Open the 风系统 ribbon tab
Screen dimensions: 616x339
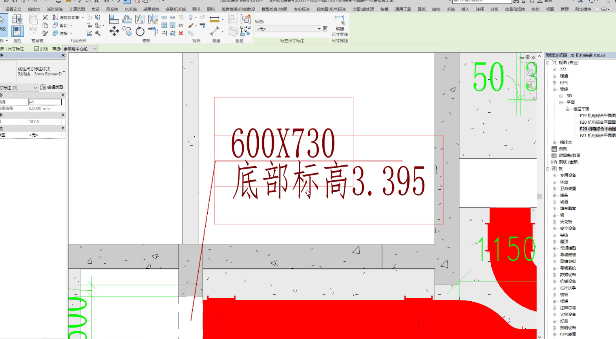[x=112, y=9]
